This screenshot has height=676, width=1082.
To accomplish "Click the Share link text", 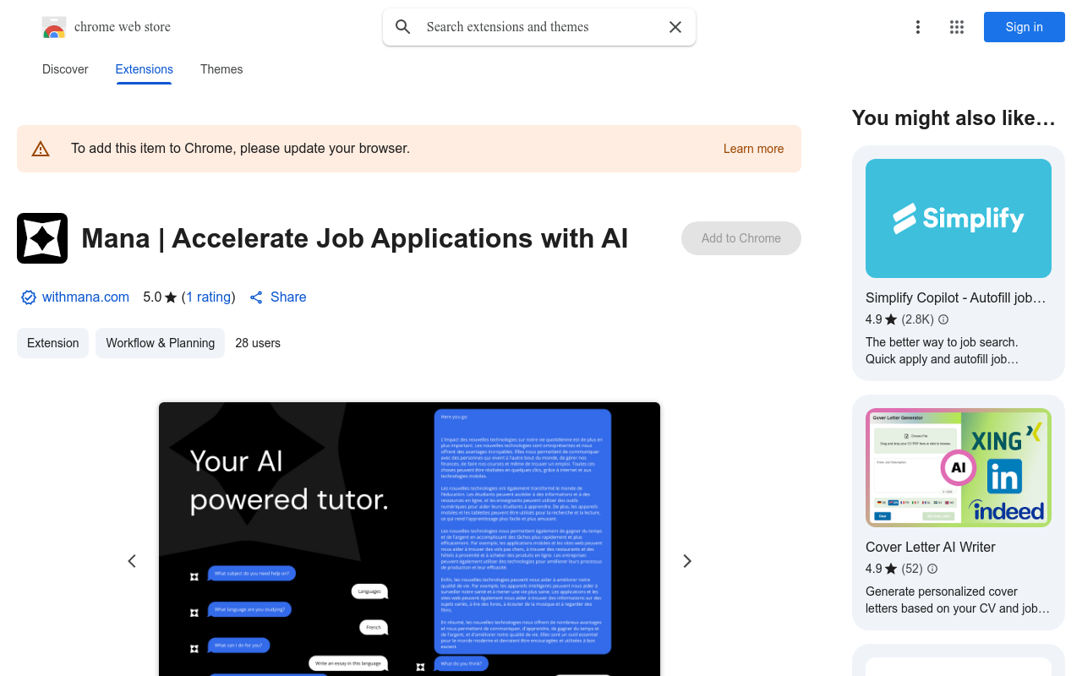I will click(288, 297).
